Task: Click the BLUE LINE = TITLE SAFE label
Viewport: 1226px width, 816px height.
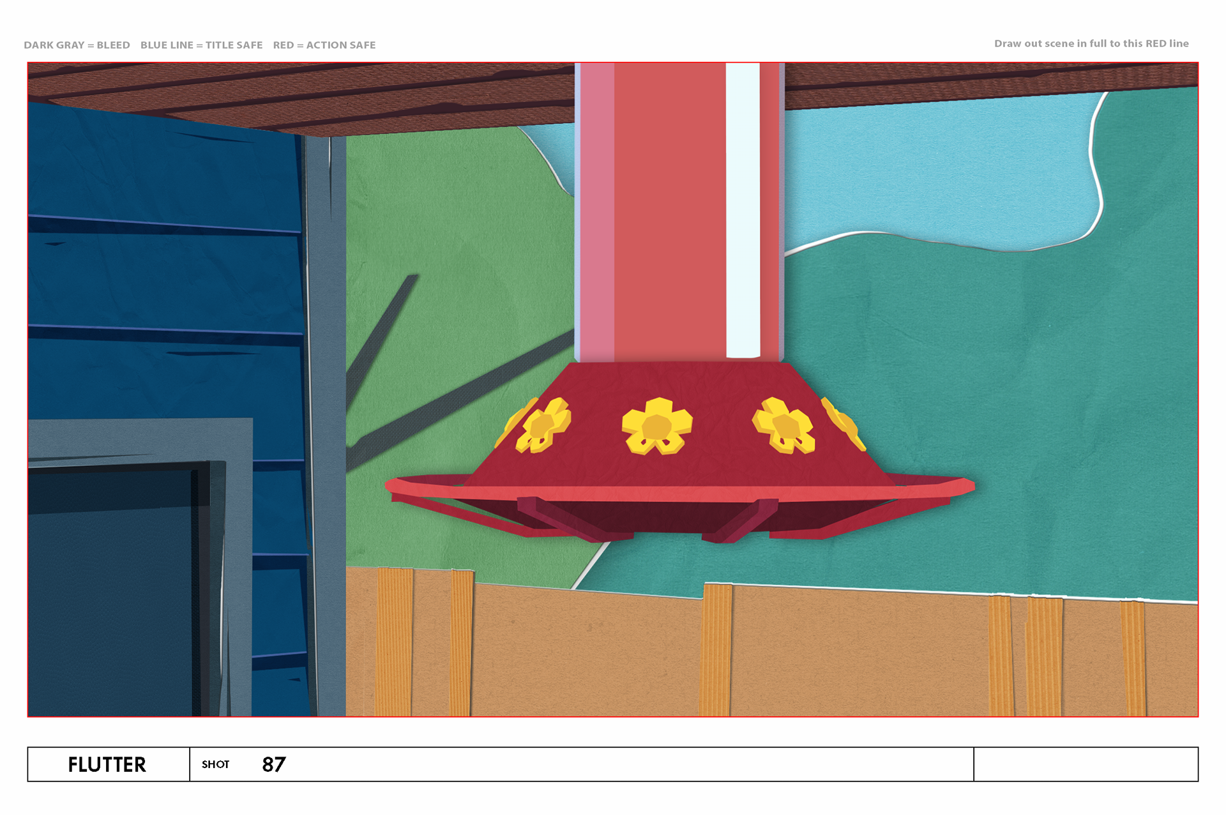Action: pyautogui.click(x=201, y=45)
